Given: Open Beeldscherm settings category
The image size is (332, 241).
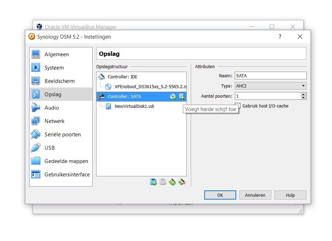Looking at the screenshot, I should coord(61,81).
